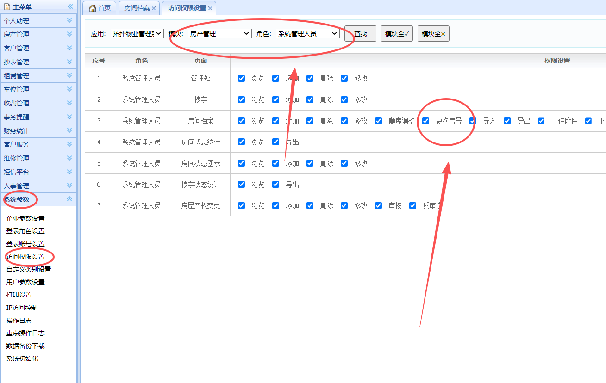This screenshot has width=606, height=383.
Task: Open 打印设置 in the sidebar
Action: pyautogui.click(x=19, y=295)
